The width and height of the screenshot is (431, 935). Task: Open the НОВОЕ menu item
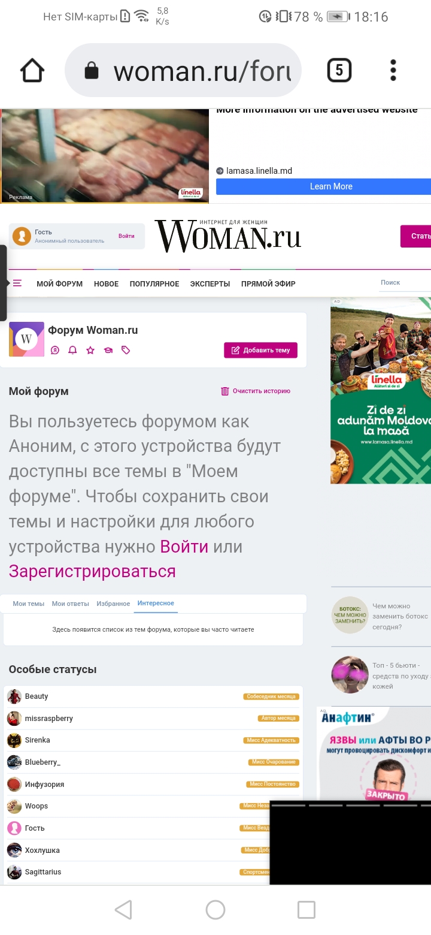coord(106,284)
